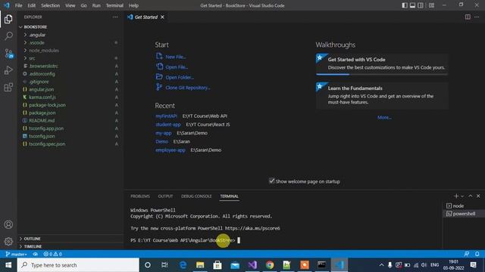Open the Run and Debug view
The height and width of the screenshot is (272, 485).
[8, 70]
